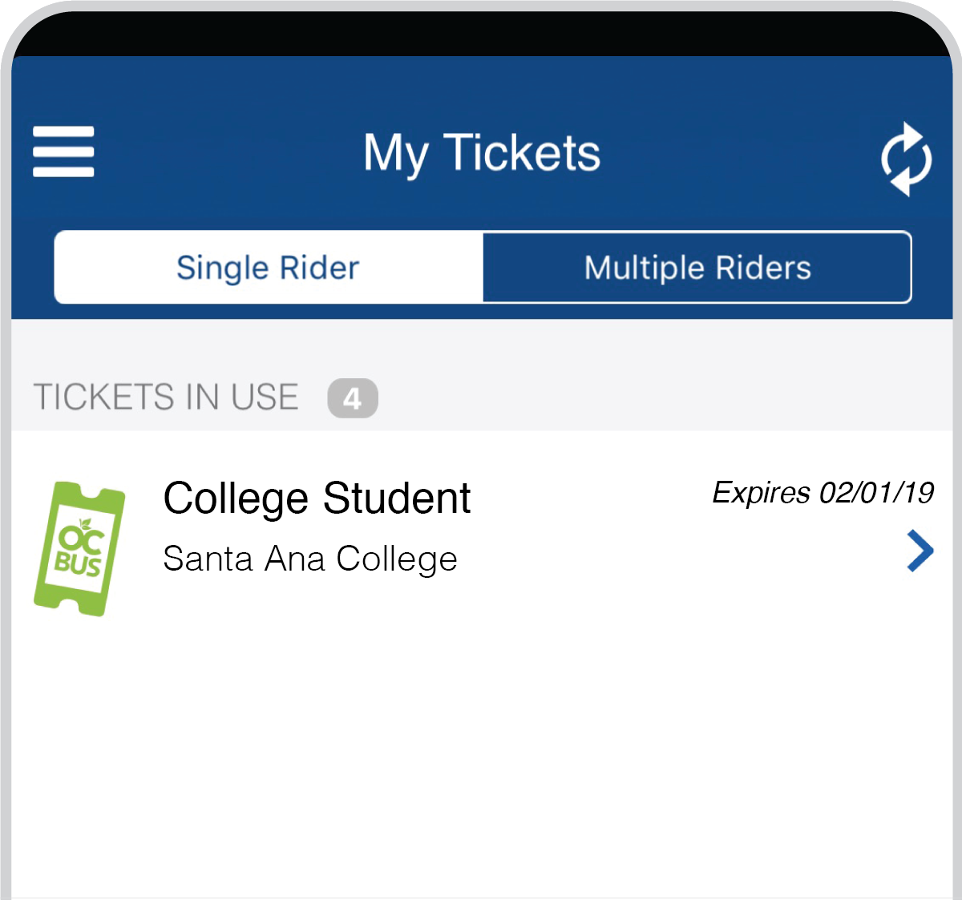Tap the refresh tickets sync icon
This screenshot has width=962, height=900.
[x=906, y=159]
